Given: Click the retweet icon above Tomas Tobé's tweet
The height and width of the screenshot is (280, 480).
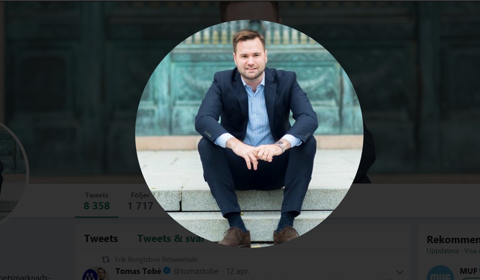Looking at the screenshot, I should click(106, 259).
